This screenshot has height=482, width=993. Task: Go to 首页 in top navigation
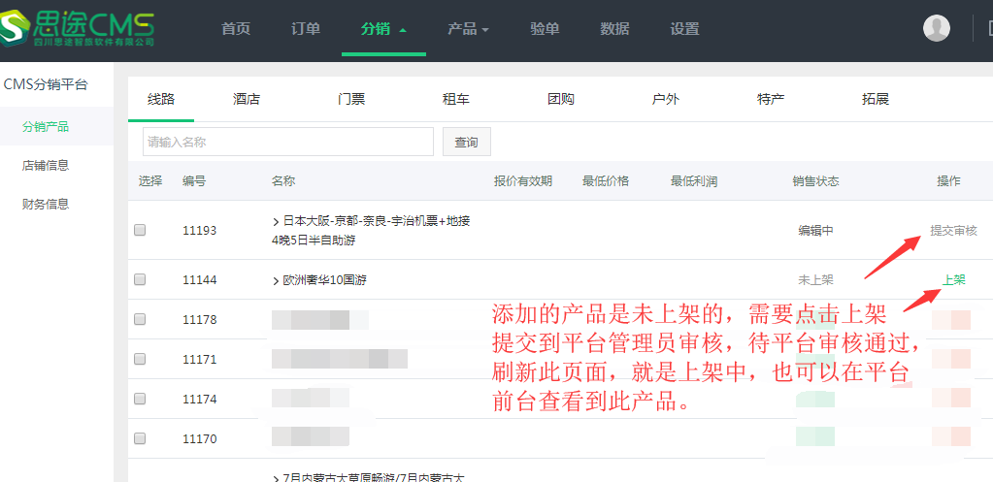point(236,29)
